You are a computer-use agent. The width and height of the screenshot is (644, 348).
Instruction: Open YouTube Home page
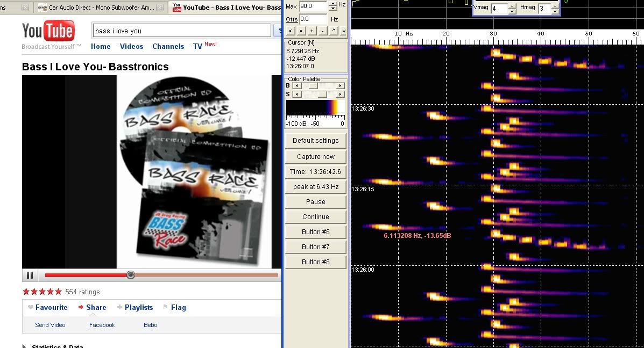(101, 46)
